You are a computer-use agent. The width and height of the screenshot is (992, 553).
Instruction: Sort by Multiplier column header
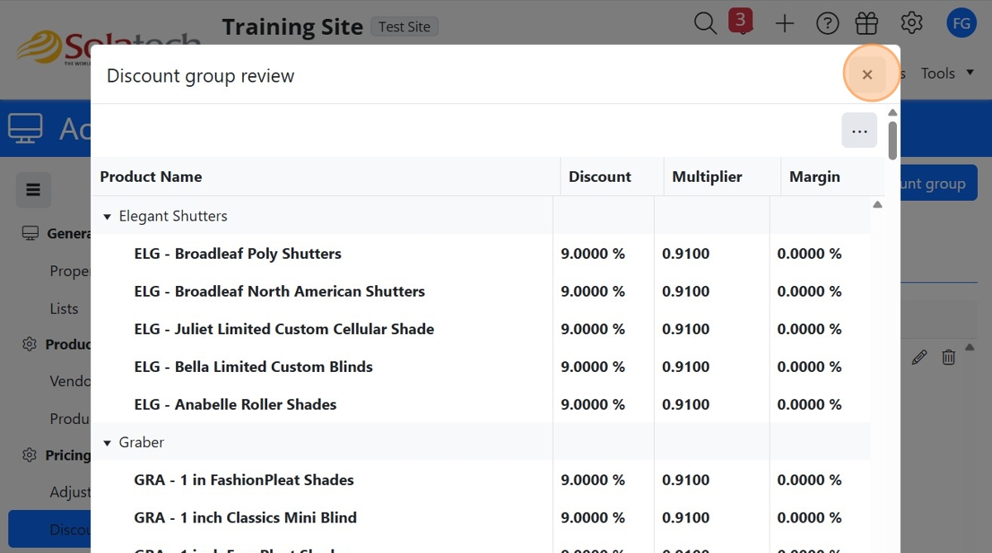point(722,176)
